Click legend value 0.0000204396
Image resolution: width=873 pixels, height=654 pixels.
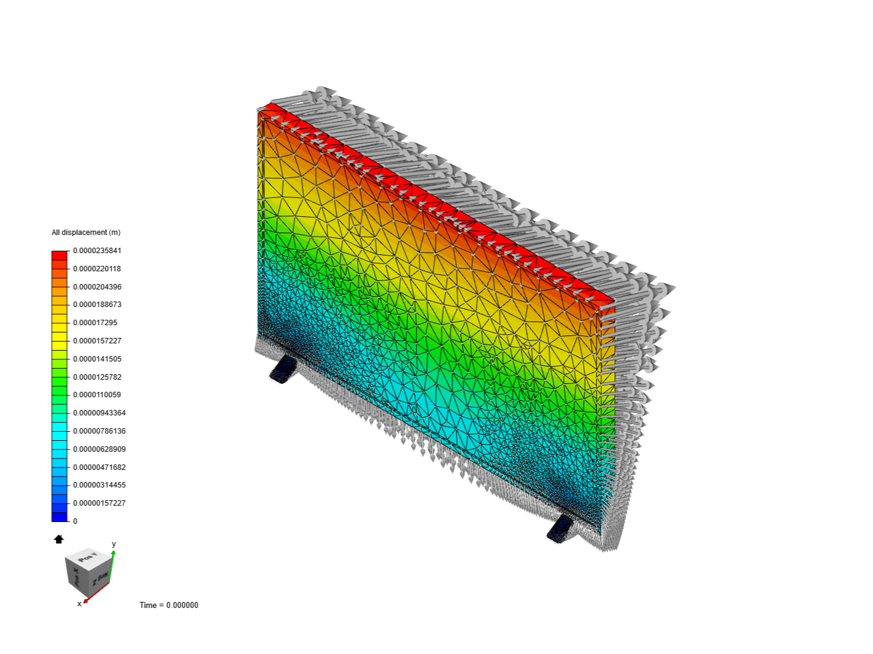pos(97,287)
